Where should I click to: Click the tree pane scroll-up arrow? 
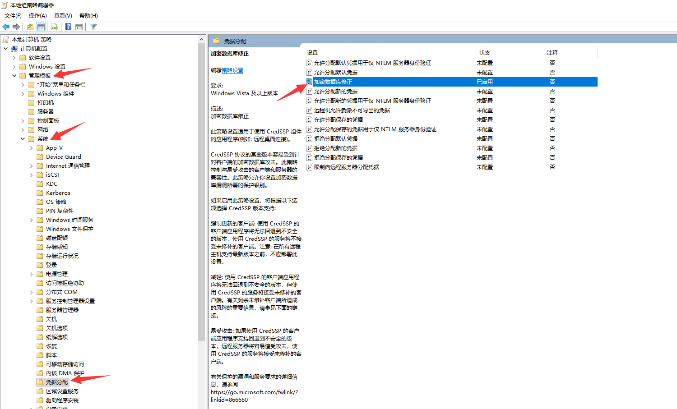click(x=201, y=40)
